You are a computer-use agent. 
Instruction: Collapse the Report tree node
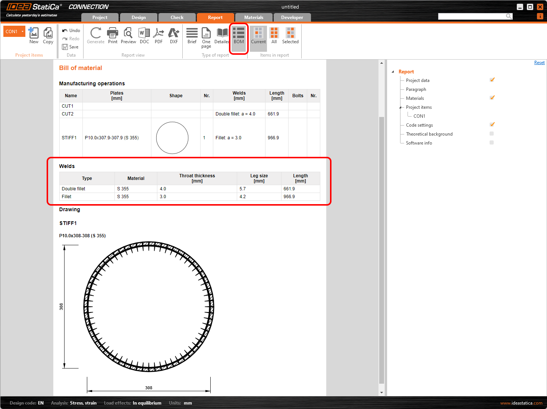393,72
